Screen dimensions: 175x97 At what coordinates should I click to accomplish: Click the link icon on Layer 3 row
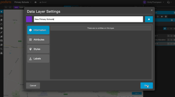[x=171, y=44]
